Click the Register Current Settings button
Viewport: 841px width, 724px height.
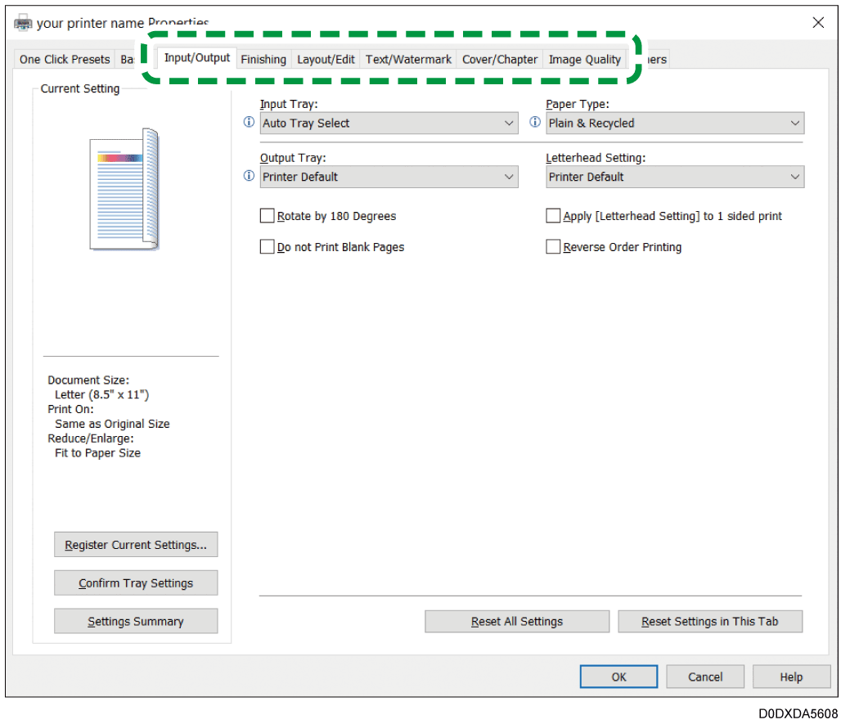(136, 545)
